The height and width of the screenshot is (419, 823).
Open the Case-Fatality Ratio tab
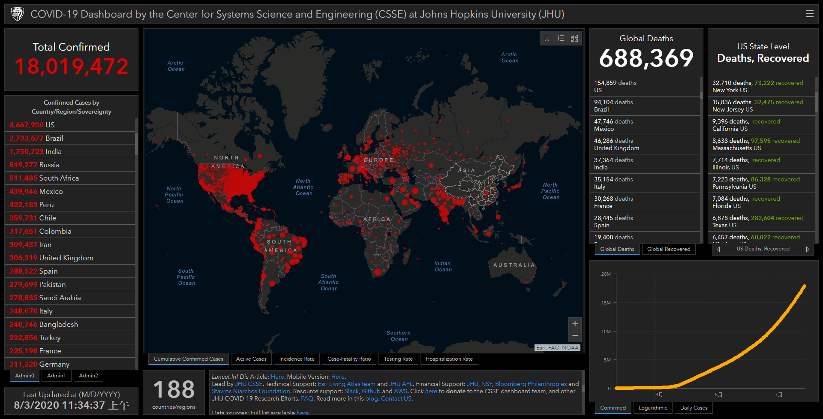(x=349, y=359)
